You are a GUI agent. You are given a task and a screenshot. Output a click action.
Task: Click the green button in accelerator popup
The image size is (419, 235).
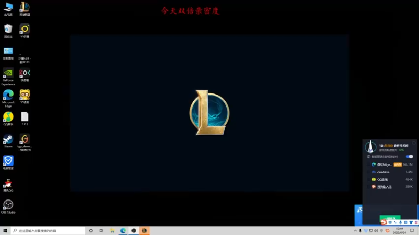[390, 218]
